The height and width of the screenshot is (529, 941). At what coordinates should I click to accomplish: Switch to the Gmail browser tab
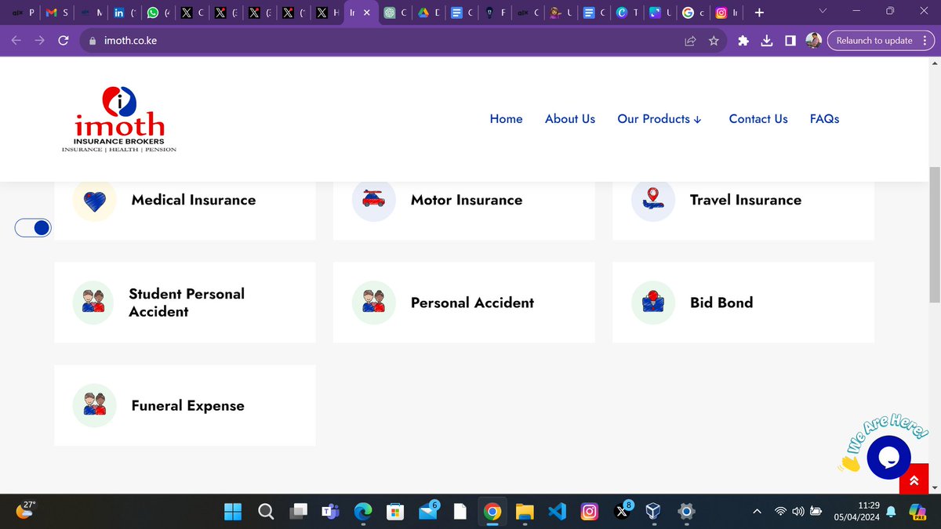coord(58,13)
